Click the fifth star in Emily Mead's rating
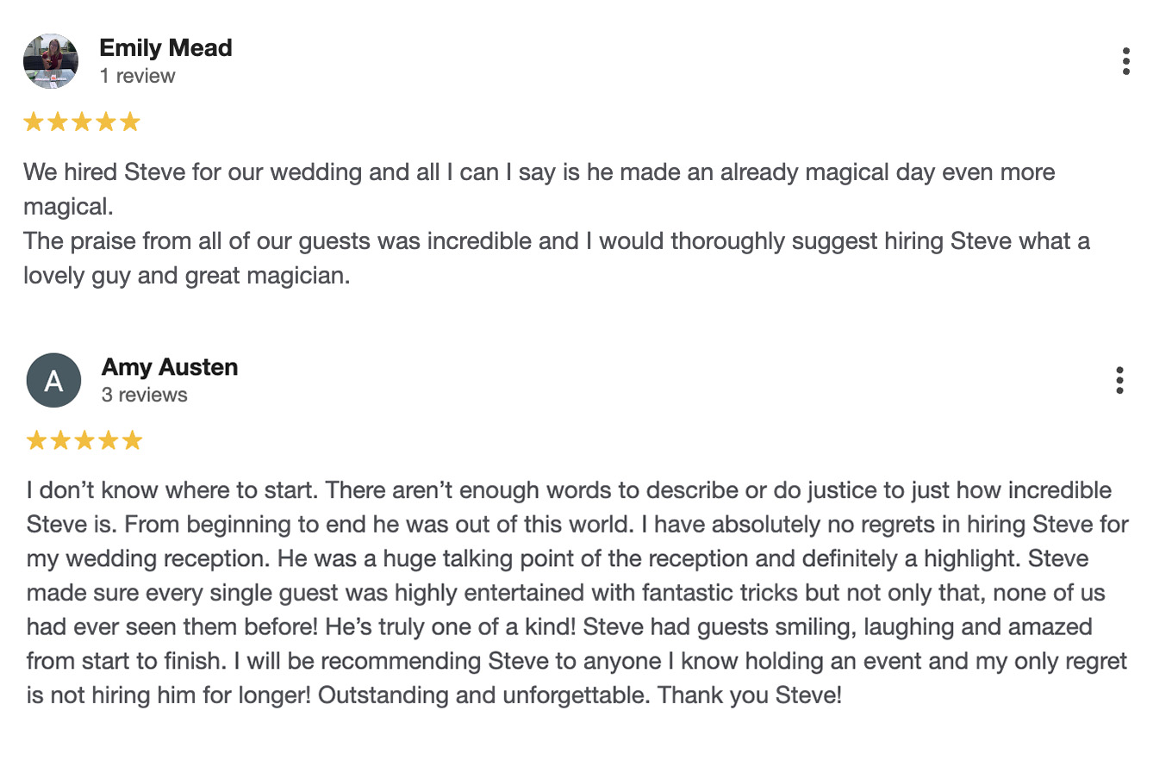Image resolution: width=1172 pixels, height=760 pixels. pos(131,121)
